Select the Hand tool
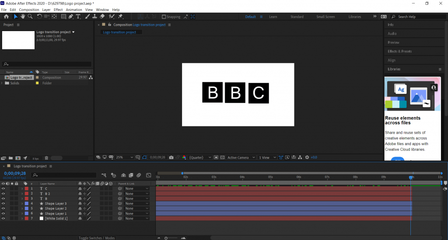 tap(23, 17)
